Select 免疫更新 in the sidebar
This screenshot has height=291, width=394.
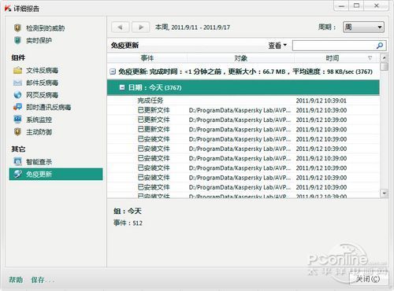pos(56,174)
